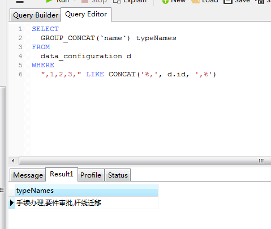The height and width of the screenshot is (229, 271).
Task: Open the Profile tab
Action: pos(91,175)
